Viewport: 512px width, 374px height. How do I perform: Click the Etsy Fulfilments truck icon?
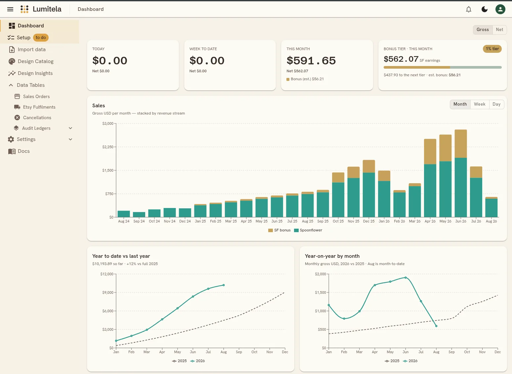[x=17, y=107]
